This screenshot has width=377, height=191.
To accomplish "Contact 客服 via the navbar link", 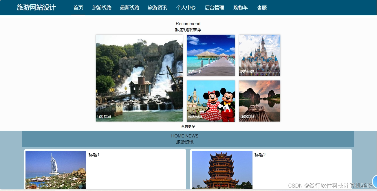I will (x=262, y=8).
